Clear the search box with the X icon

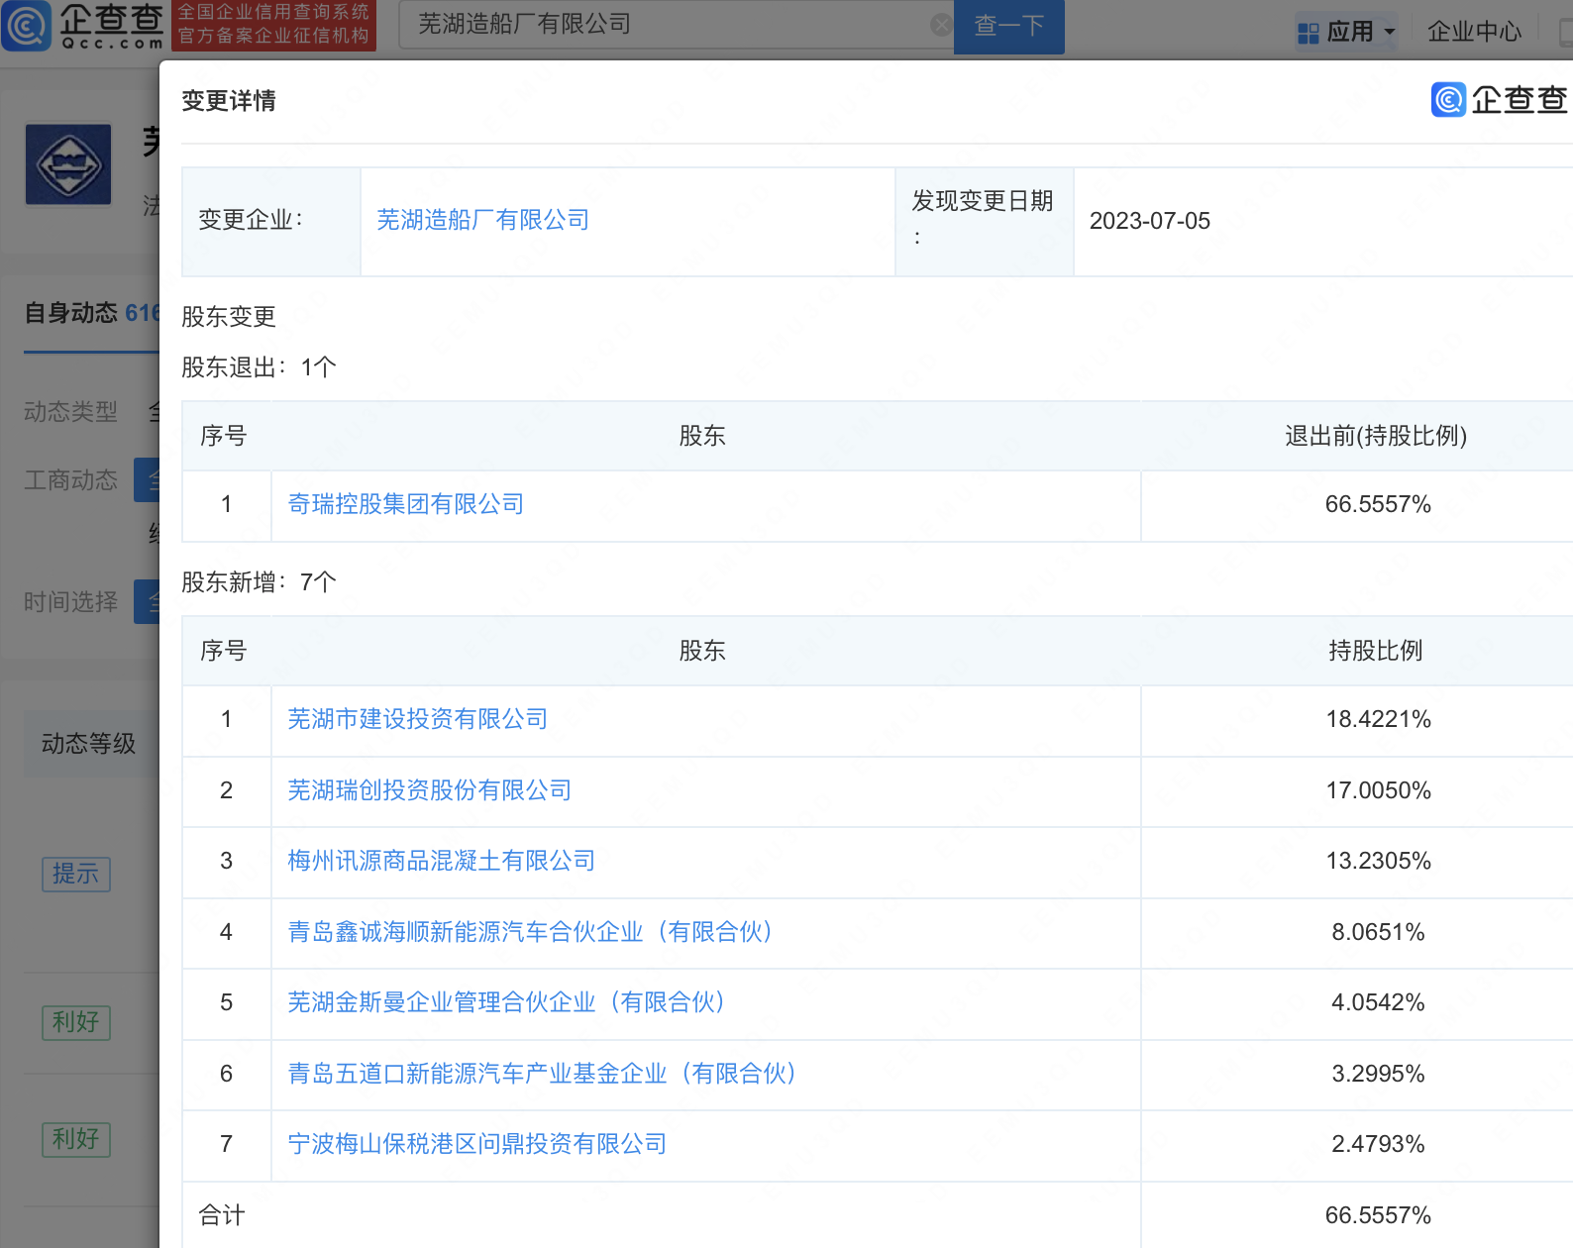(941, 25)
